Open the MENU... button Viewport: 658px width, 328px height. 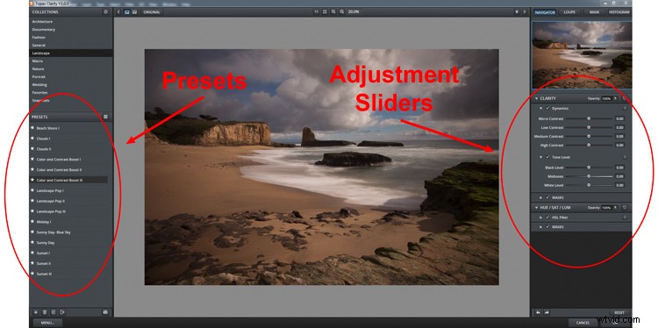click(48, 323)
